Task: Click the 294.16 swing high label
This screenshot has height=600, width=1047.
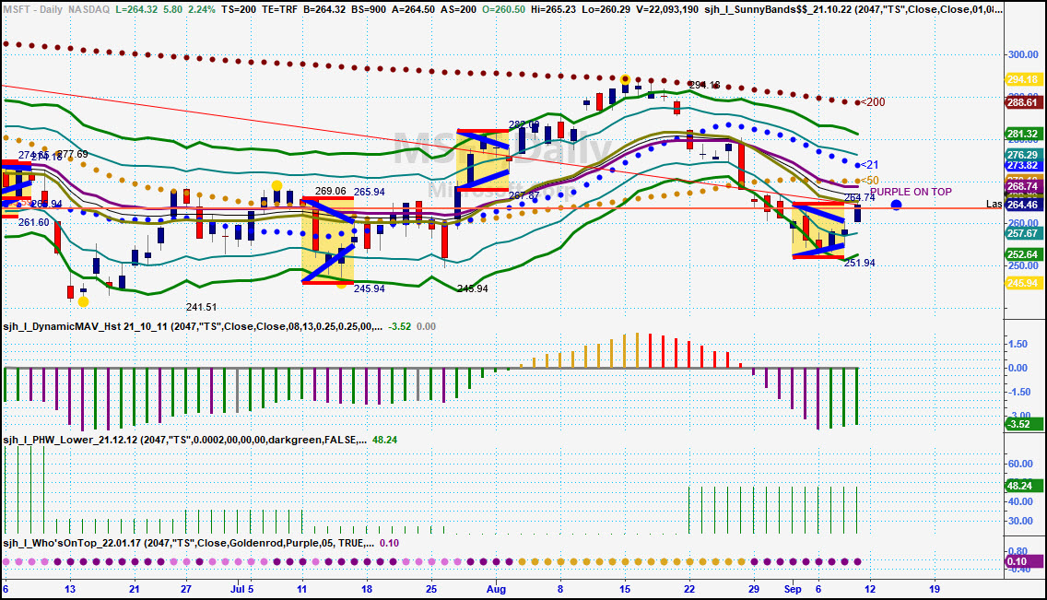Action: point(704,85)
